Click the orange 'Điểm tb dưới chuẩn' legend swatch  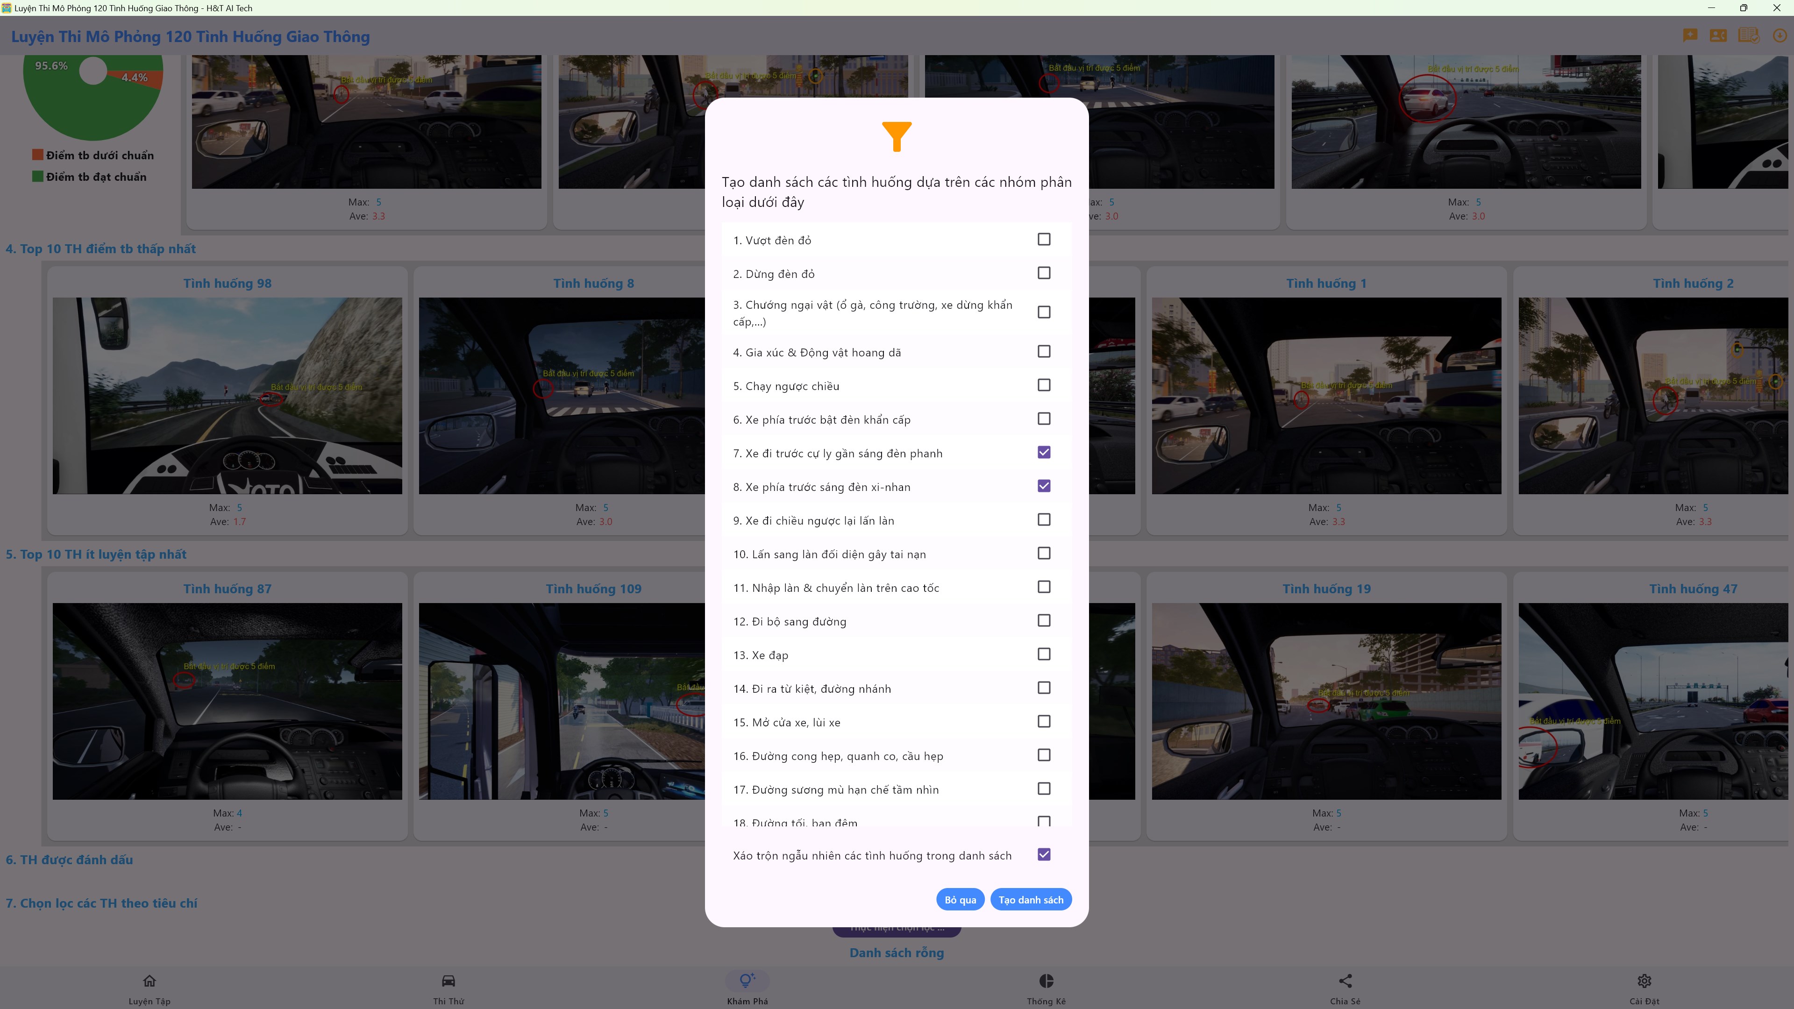(37, 155)
